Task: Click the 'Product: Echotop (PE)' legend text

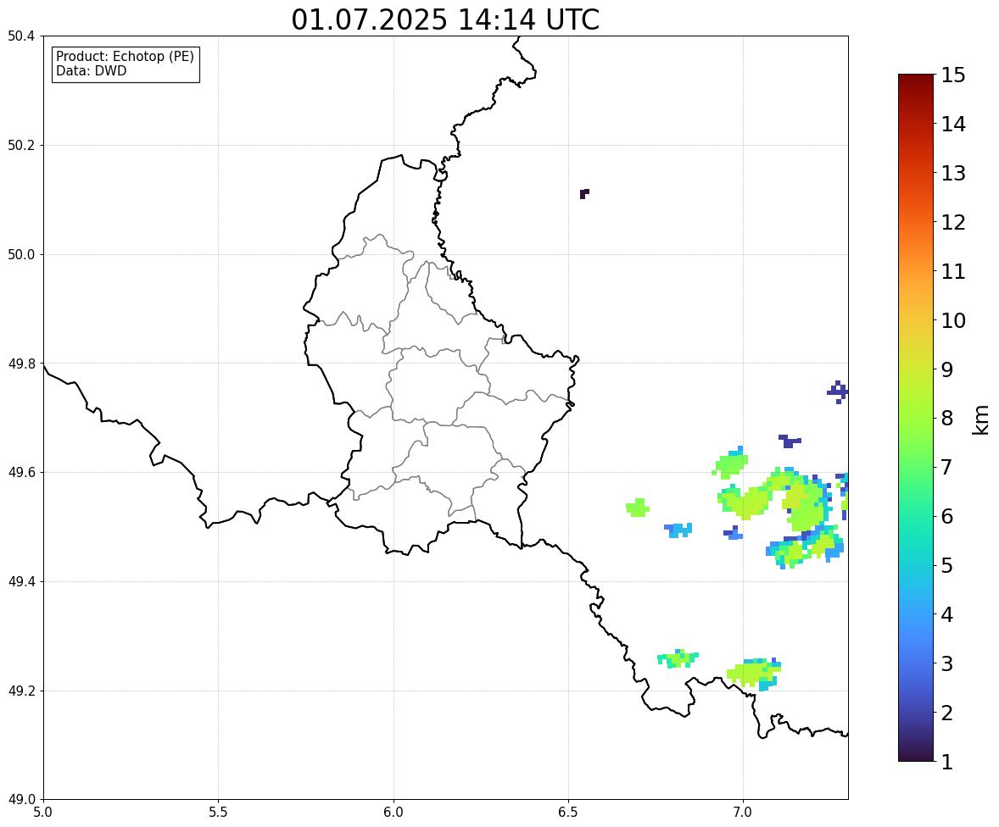Action: 125,56
